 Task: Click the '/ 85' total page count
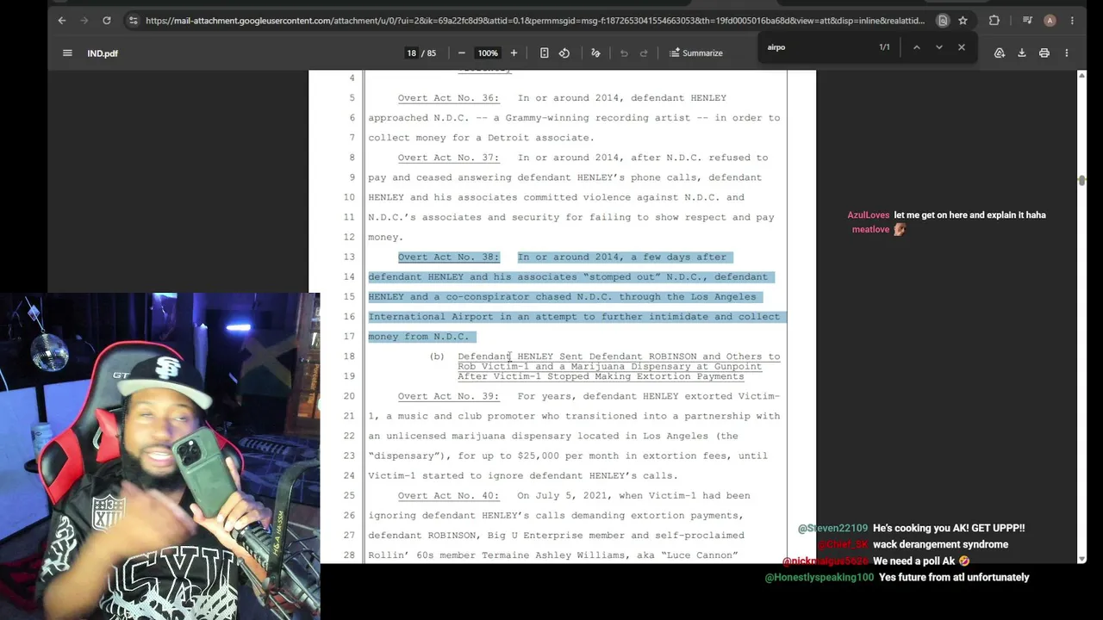pyautogui.click(x=431, y=53)
